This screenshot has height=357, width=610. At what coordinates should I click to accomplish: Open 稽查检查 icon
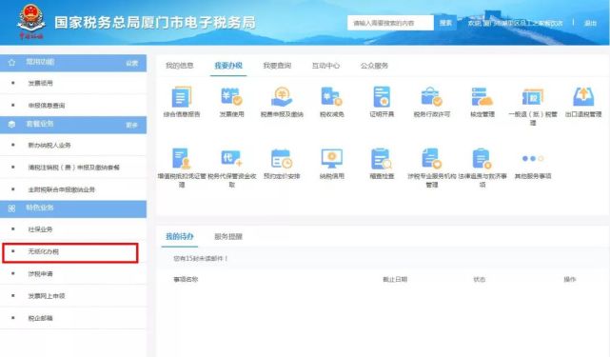click(x=382, y=158)
